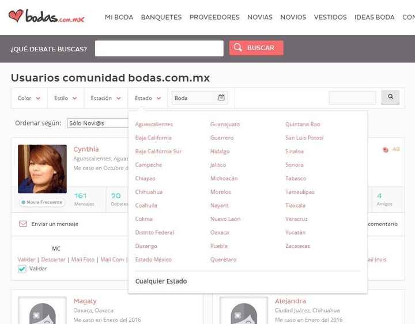Select Jalisco state

[x=218, y=165]
